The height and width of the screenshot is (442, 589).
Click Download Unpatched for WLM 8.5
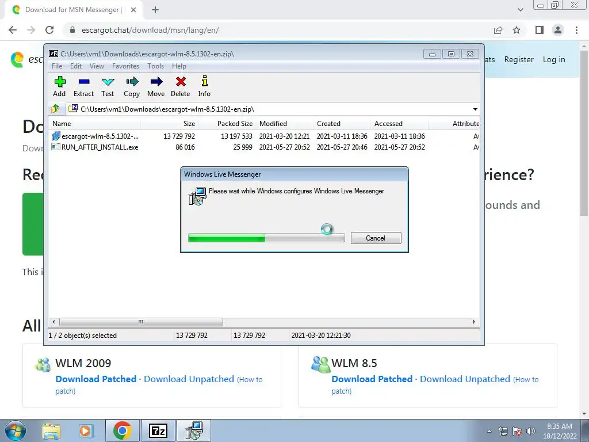click(x=465, y=379)
